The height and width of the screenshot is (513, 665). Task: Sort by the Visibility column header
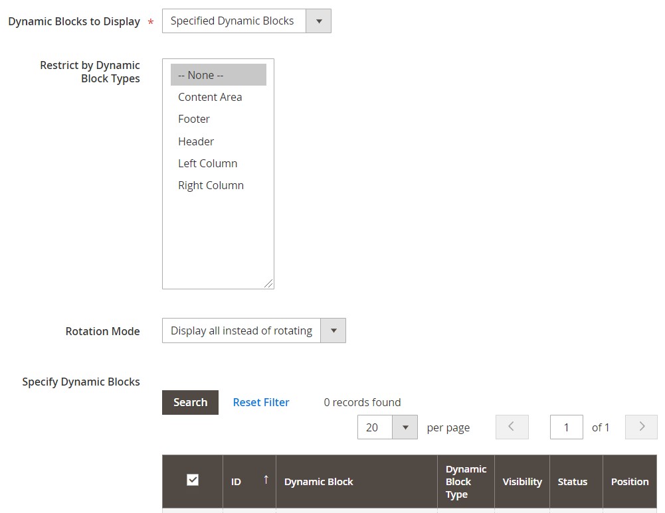(522, 482)
